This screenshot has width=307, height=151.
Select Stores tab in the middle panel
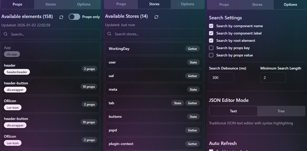154,4
